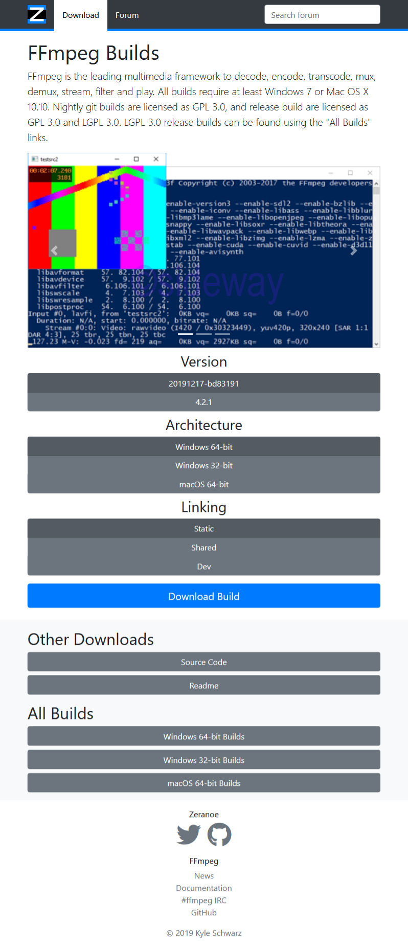
Task: Select version 4.2.1
Action: point(204,402)
